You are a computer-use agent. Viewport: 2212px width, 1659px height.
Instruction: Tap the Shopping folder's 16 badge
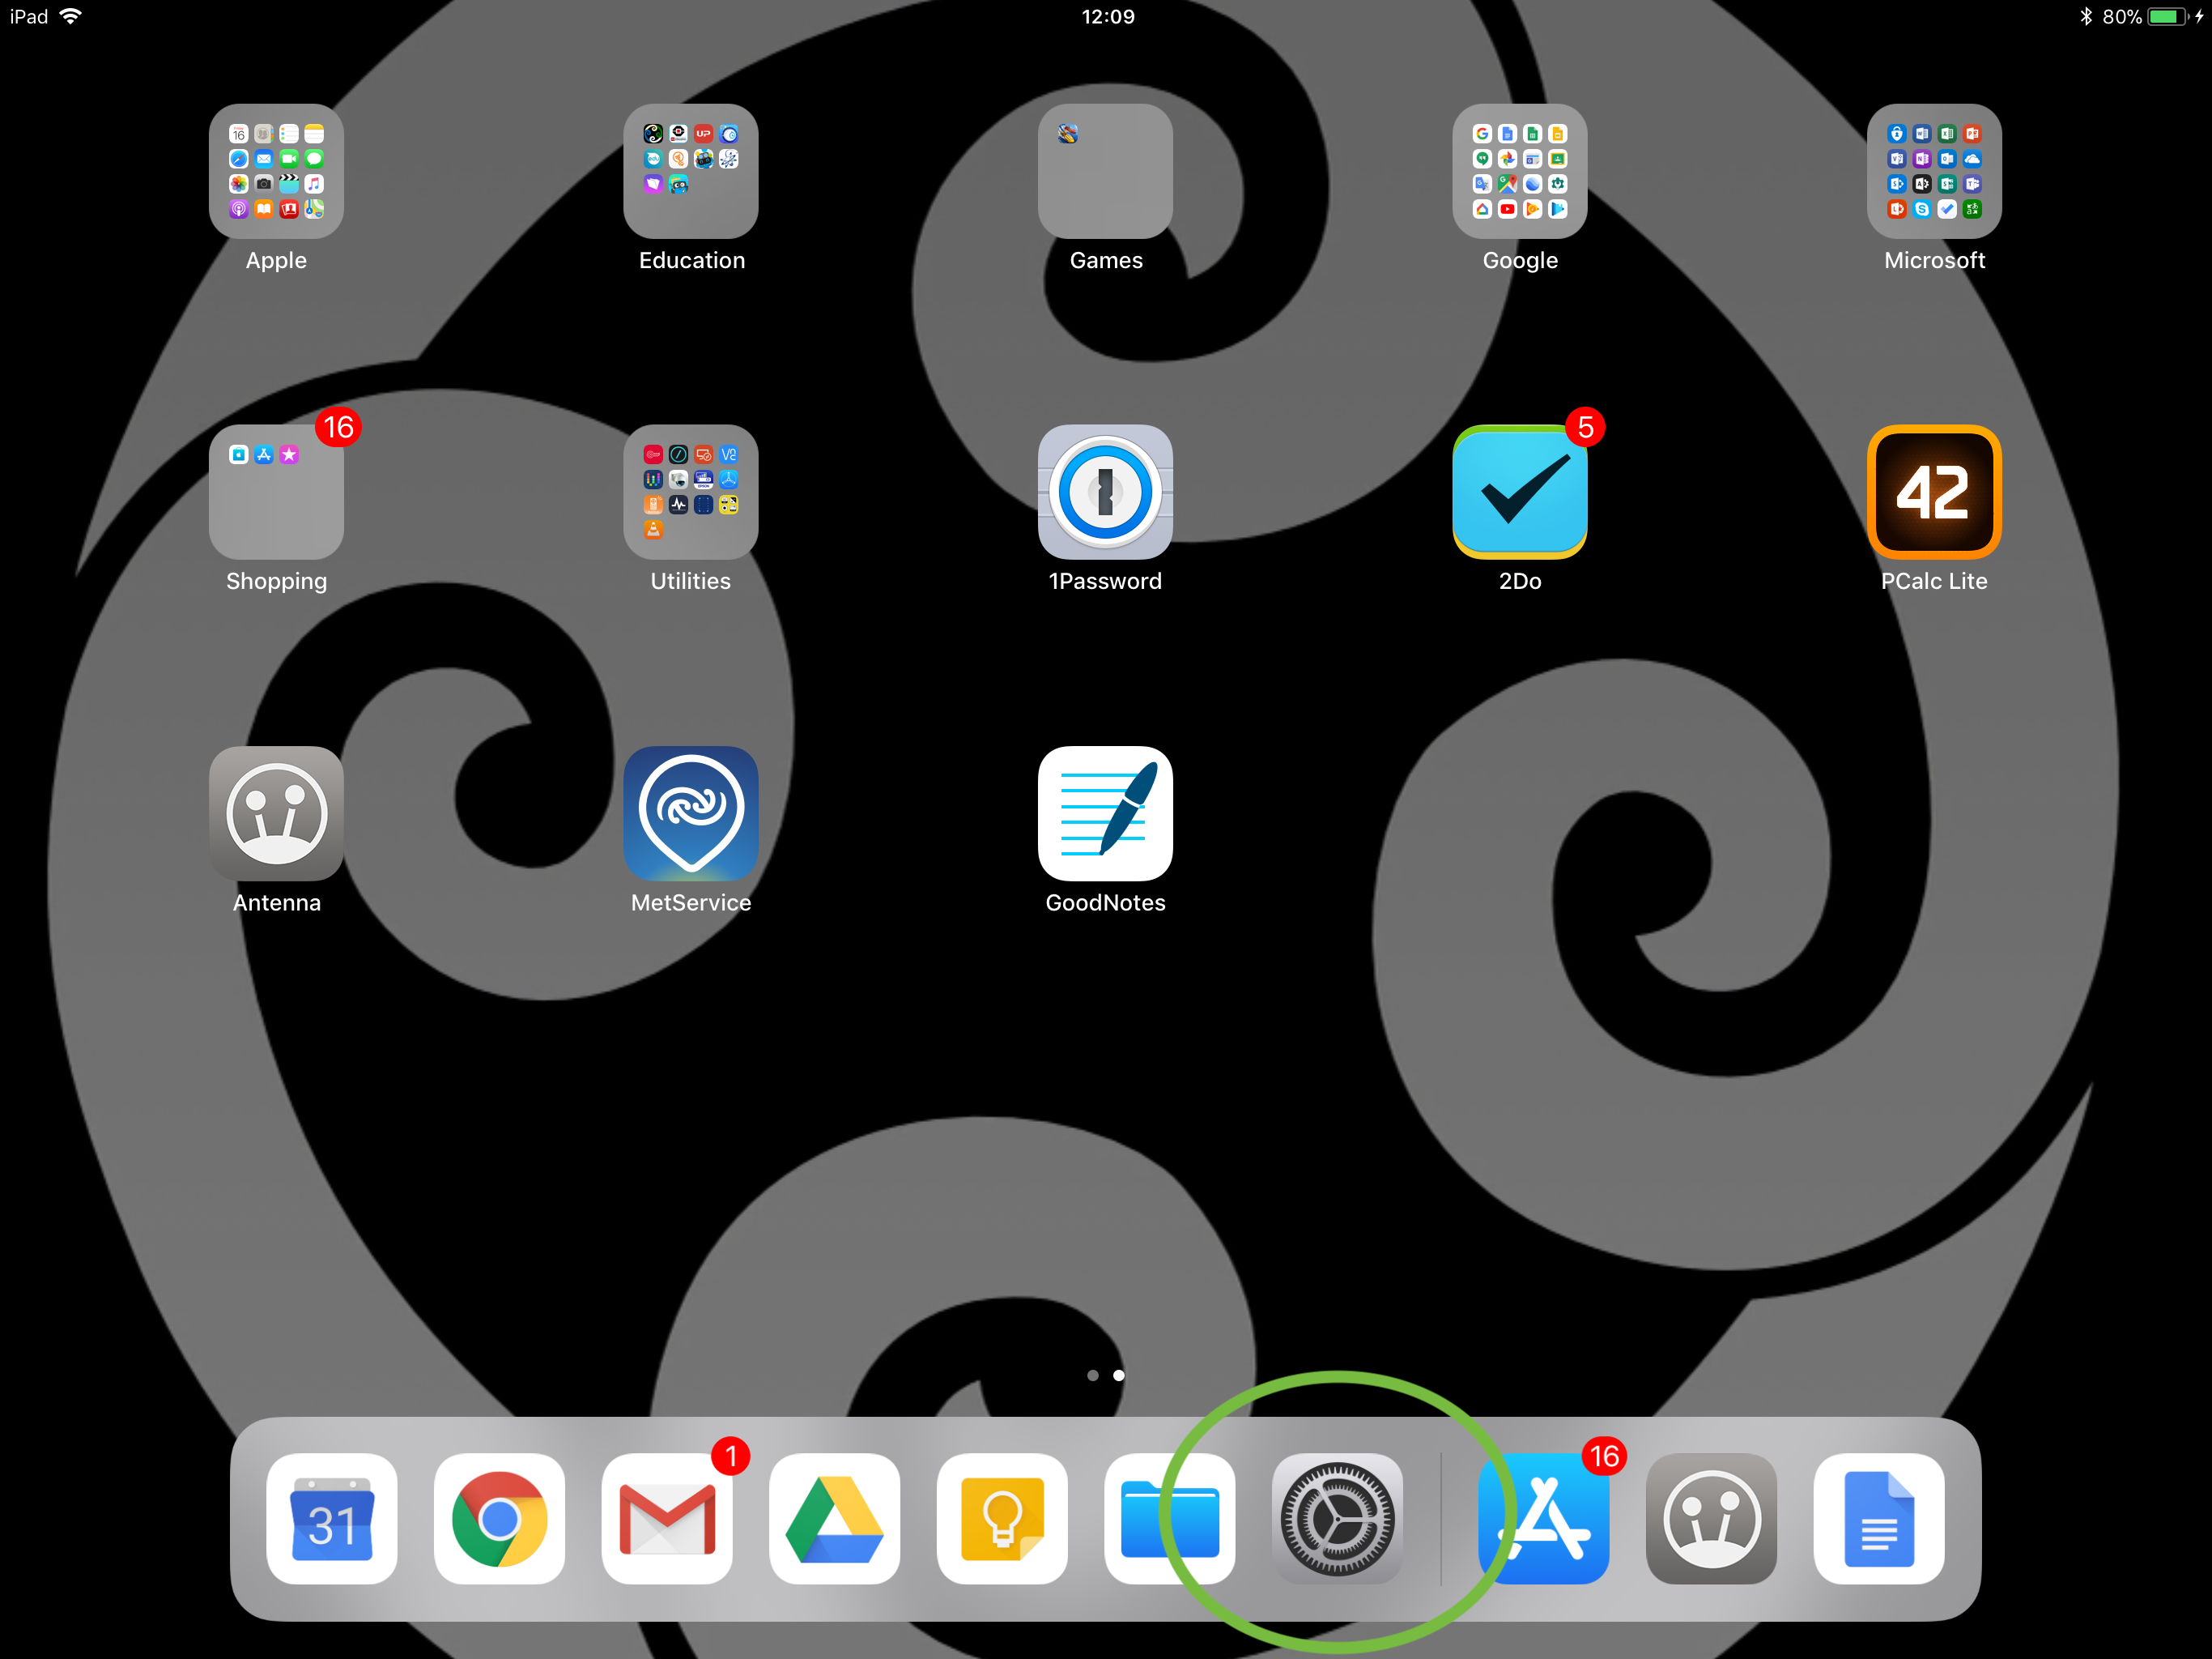point(338,427)
